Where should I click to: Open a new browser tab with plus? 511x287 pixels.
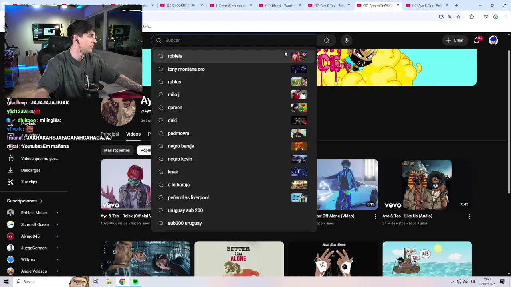coord(456,5)
